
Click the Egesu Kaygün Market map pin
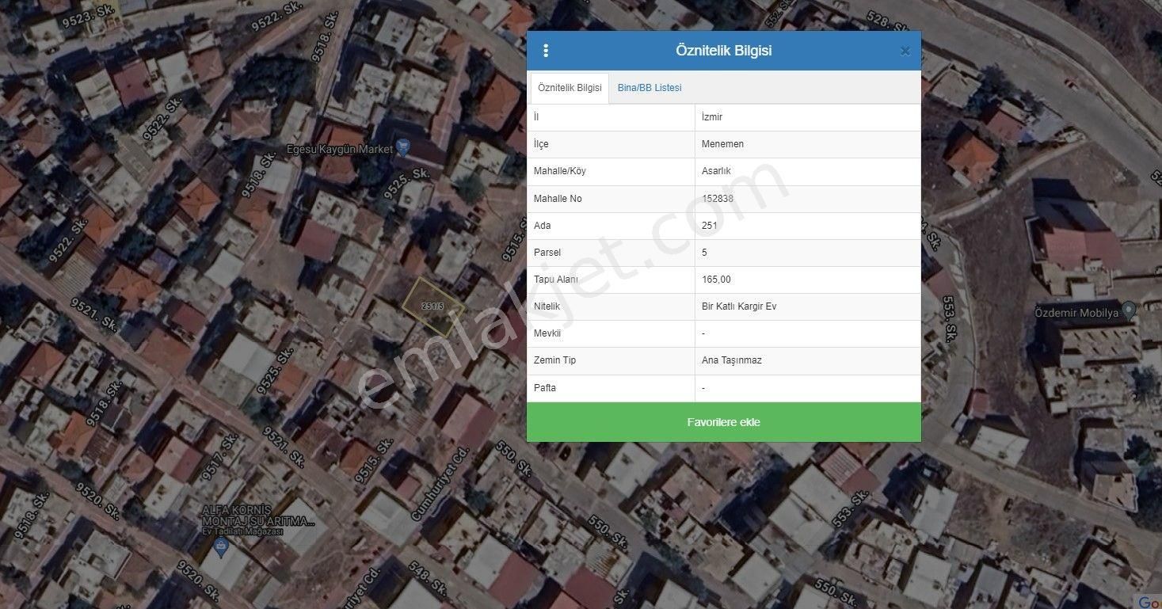(x=403, y=147)
